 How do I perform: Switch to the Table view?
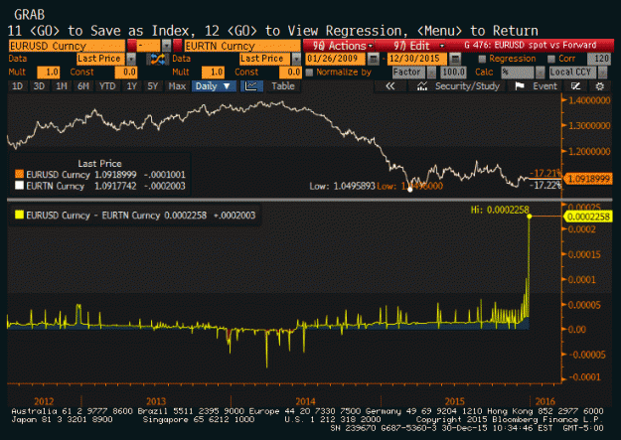pos(283,86)
